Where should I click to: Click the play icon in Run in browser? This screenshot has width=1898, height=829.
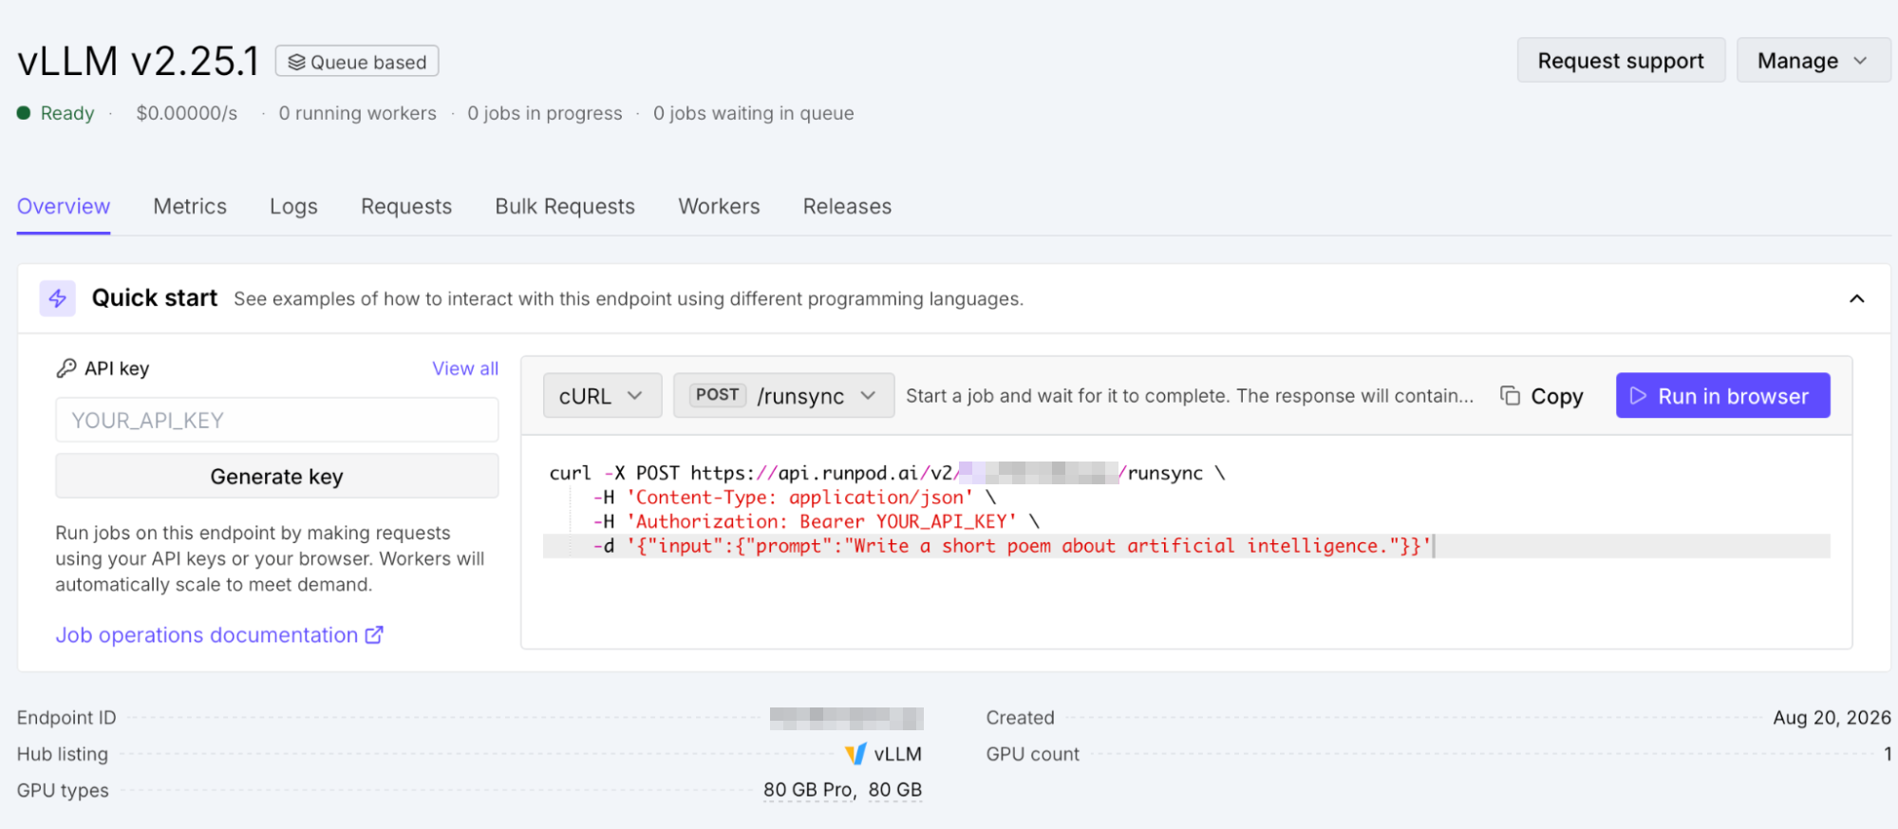(1639, 396)
